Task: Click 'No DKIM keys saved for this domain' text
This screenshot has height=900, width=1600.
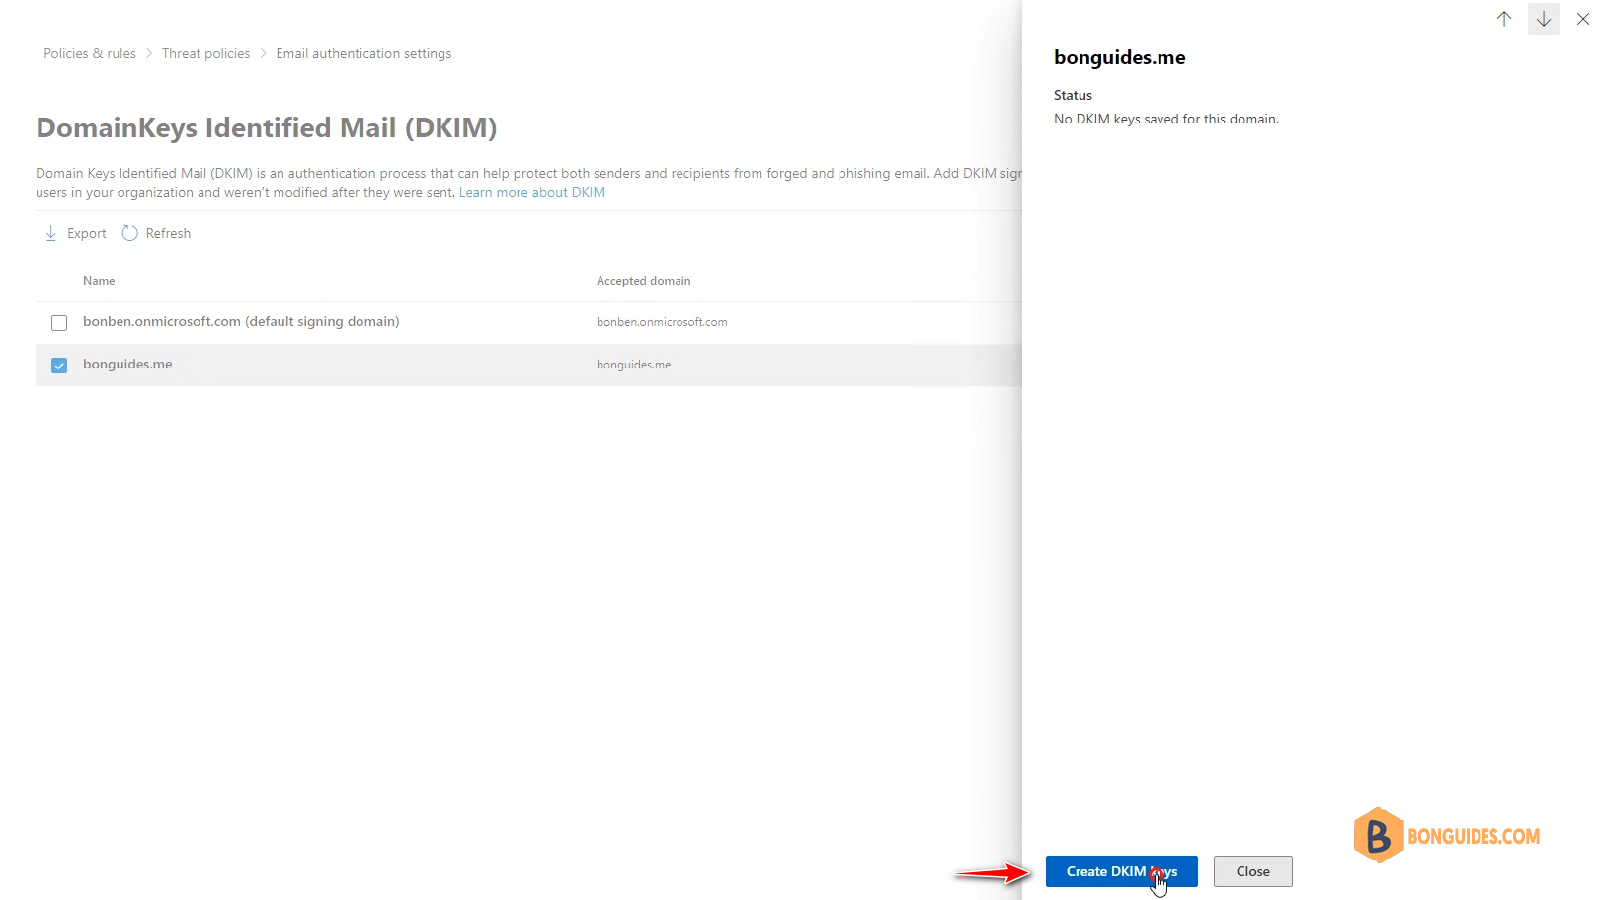Action: [1166, 119]
